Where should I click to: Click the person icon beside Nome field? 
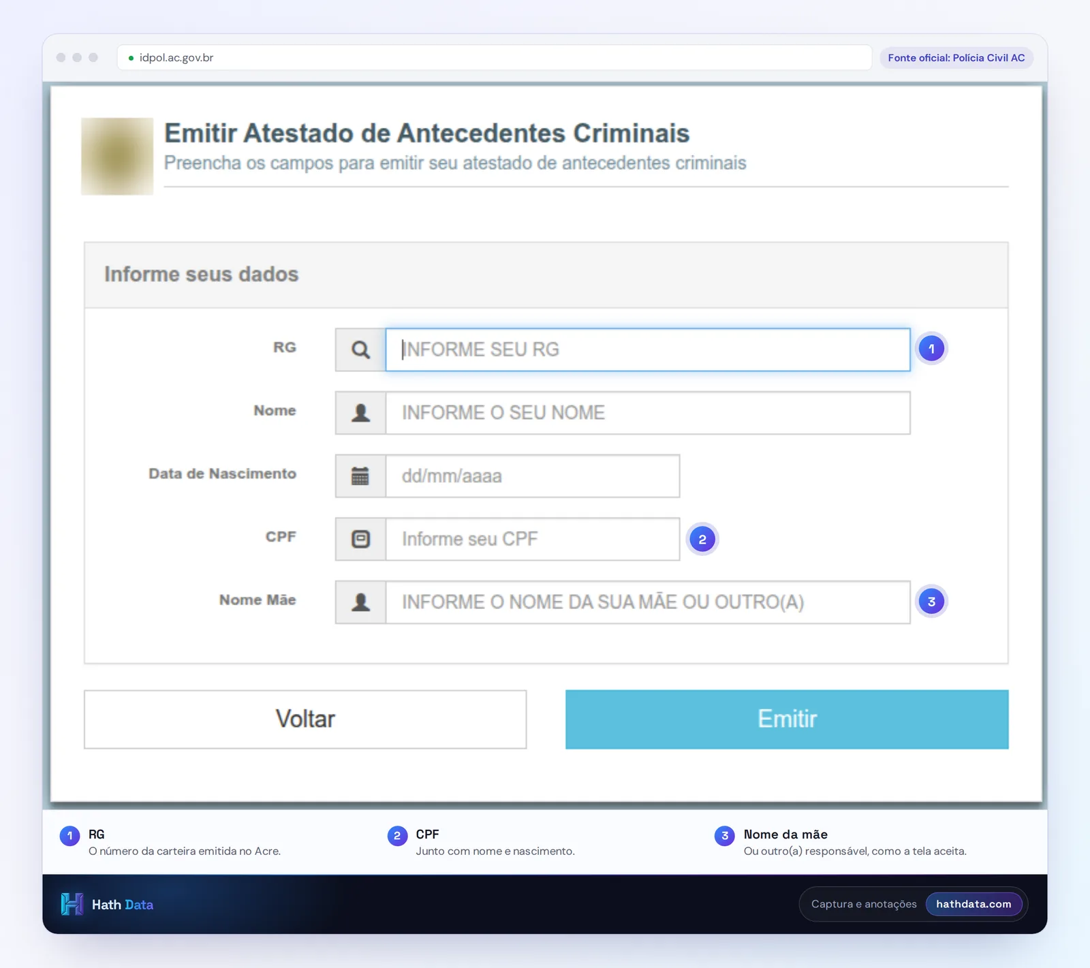[x=360, y=413]
